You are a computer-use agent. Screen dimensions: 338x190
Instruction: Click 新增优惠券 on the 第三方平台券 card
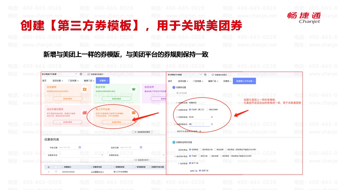pyautogui.click(x=116, y=122)
